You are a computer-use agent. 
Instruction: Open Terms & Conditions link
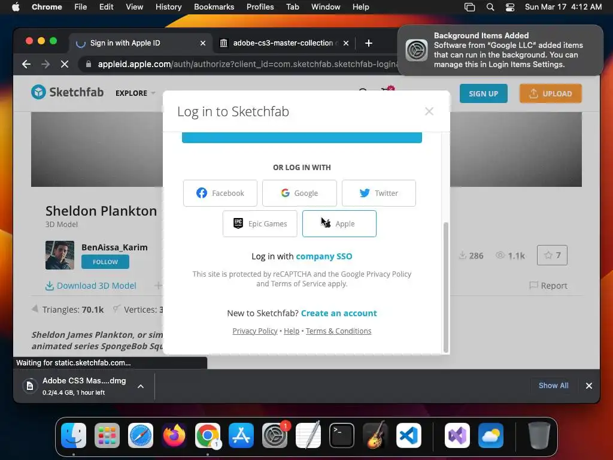[339, 331]
